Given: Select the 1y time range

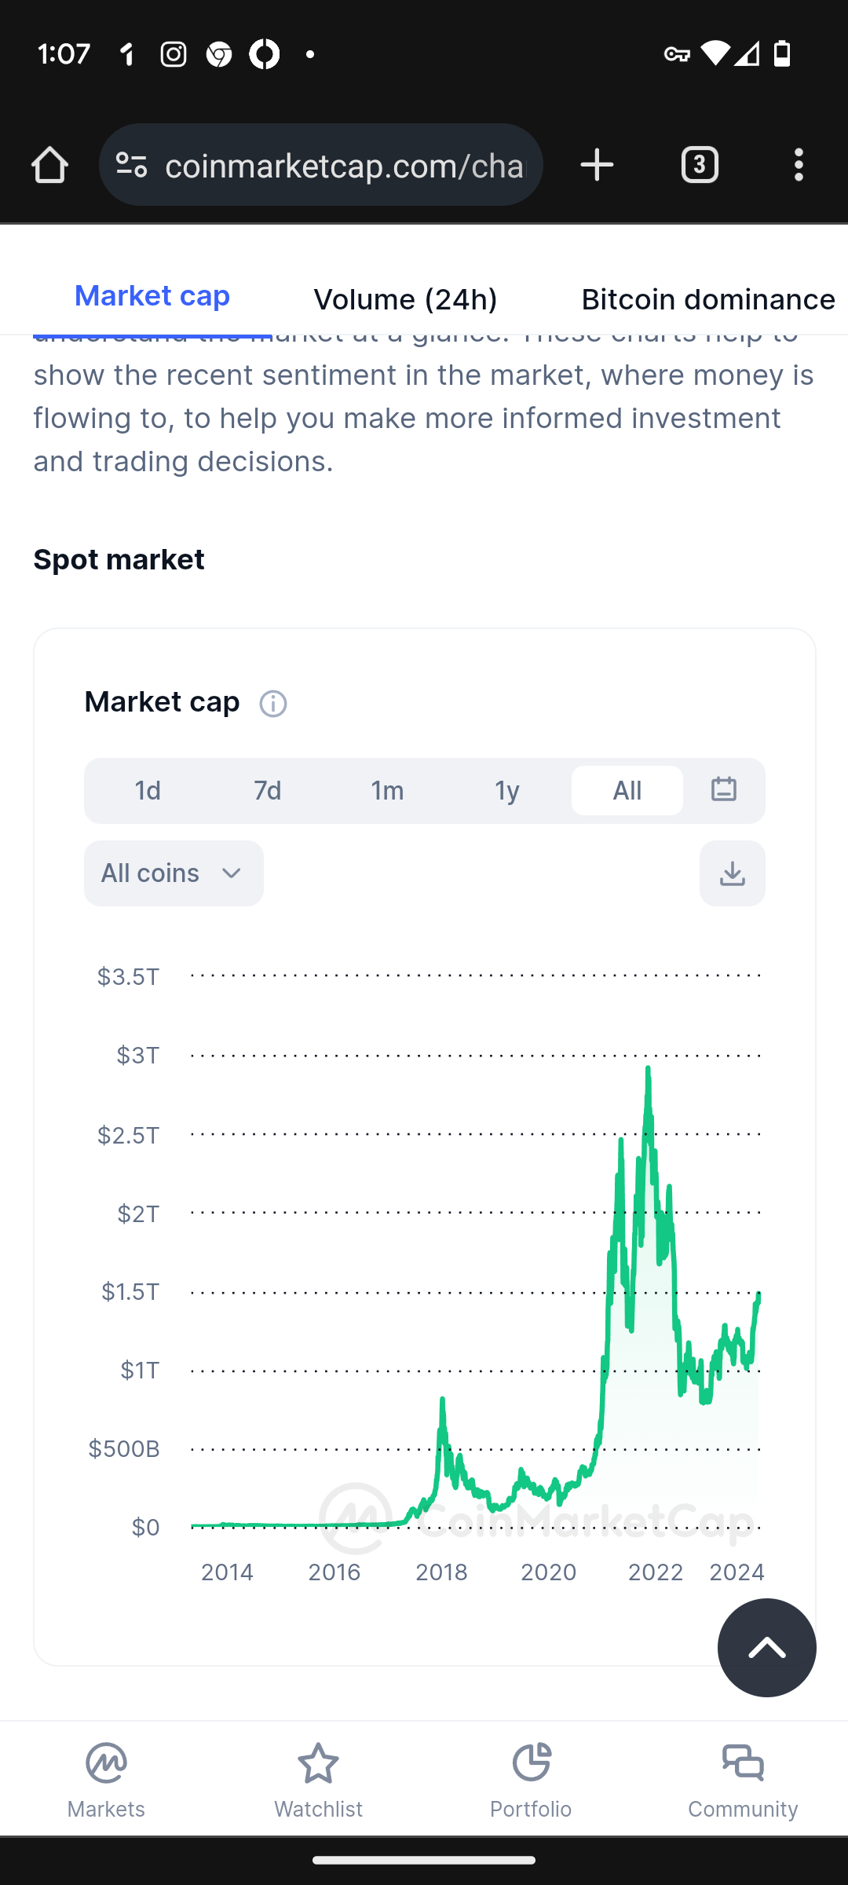Looking at the screenshot, I should coord(507,790).
